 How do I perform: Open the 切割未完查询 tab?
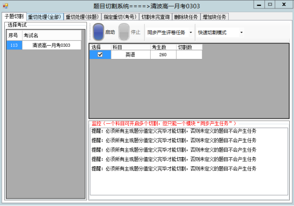click(155, 17)
